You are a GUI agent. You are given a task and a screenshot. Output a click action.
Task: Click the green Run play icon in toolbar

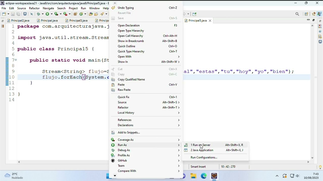click(x=47, y=14)
